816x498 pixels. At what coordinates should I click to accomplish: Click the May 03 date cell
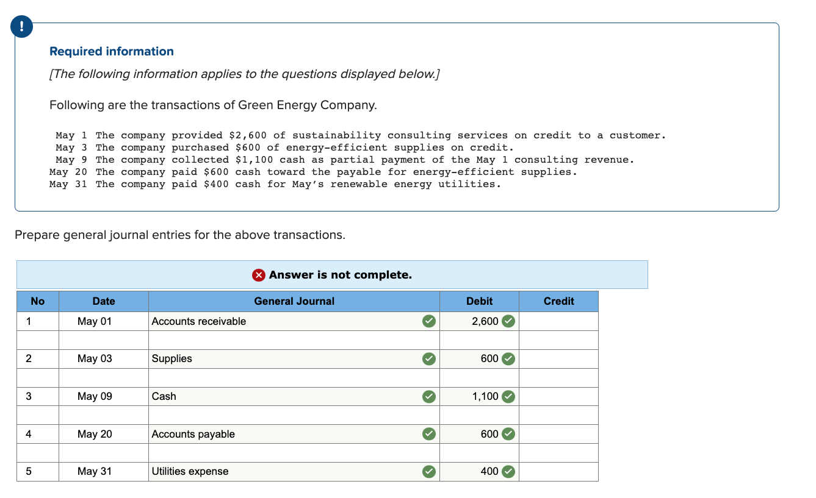104,359
